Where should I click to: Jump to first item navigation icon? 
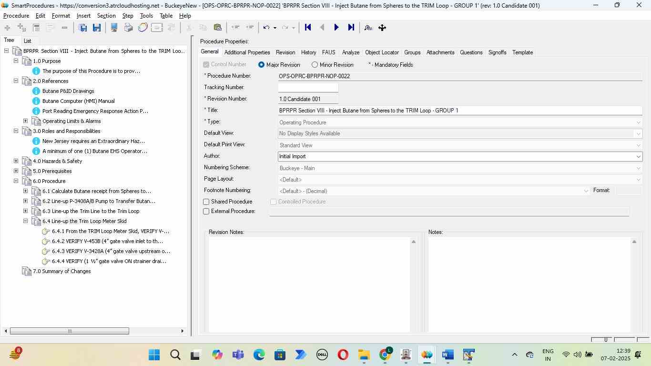point(308,28)
